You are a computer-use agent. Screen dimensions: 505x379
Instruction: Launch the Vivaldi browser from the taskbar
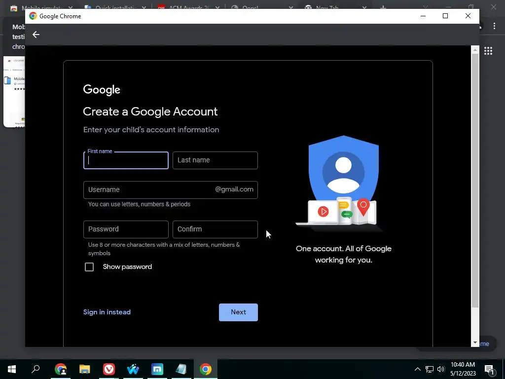109,369
